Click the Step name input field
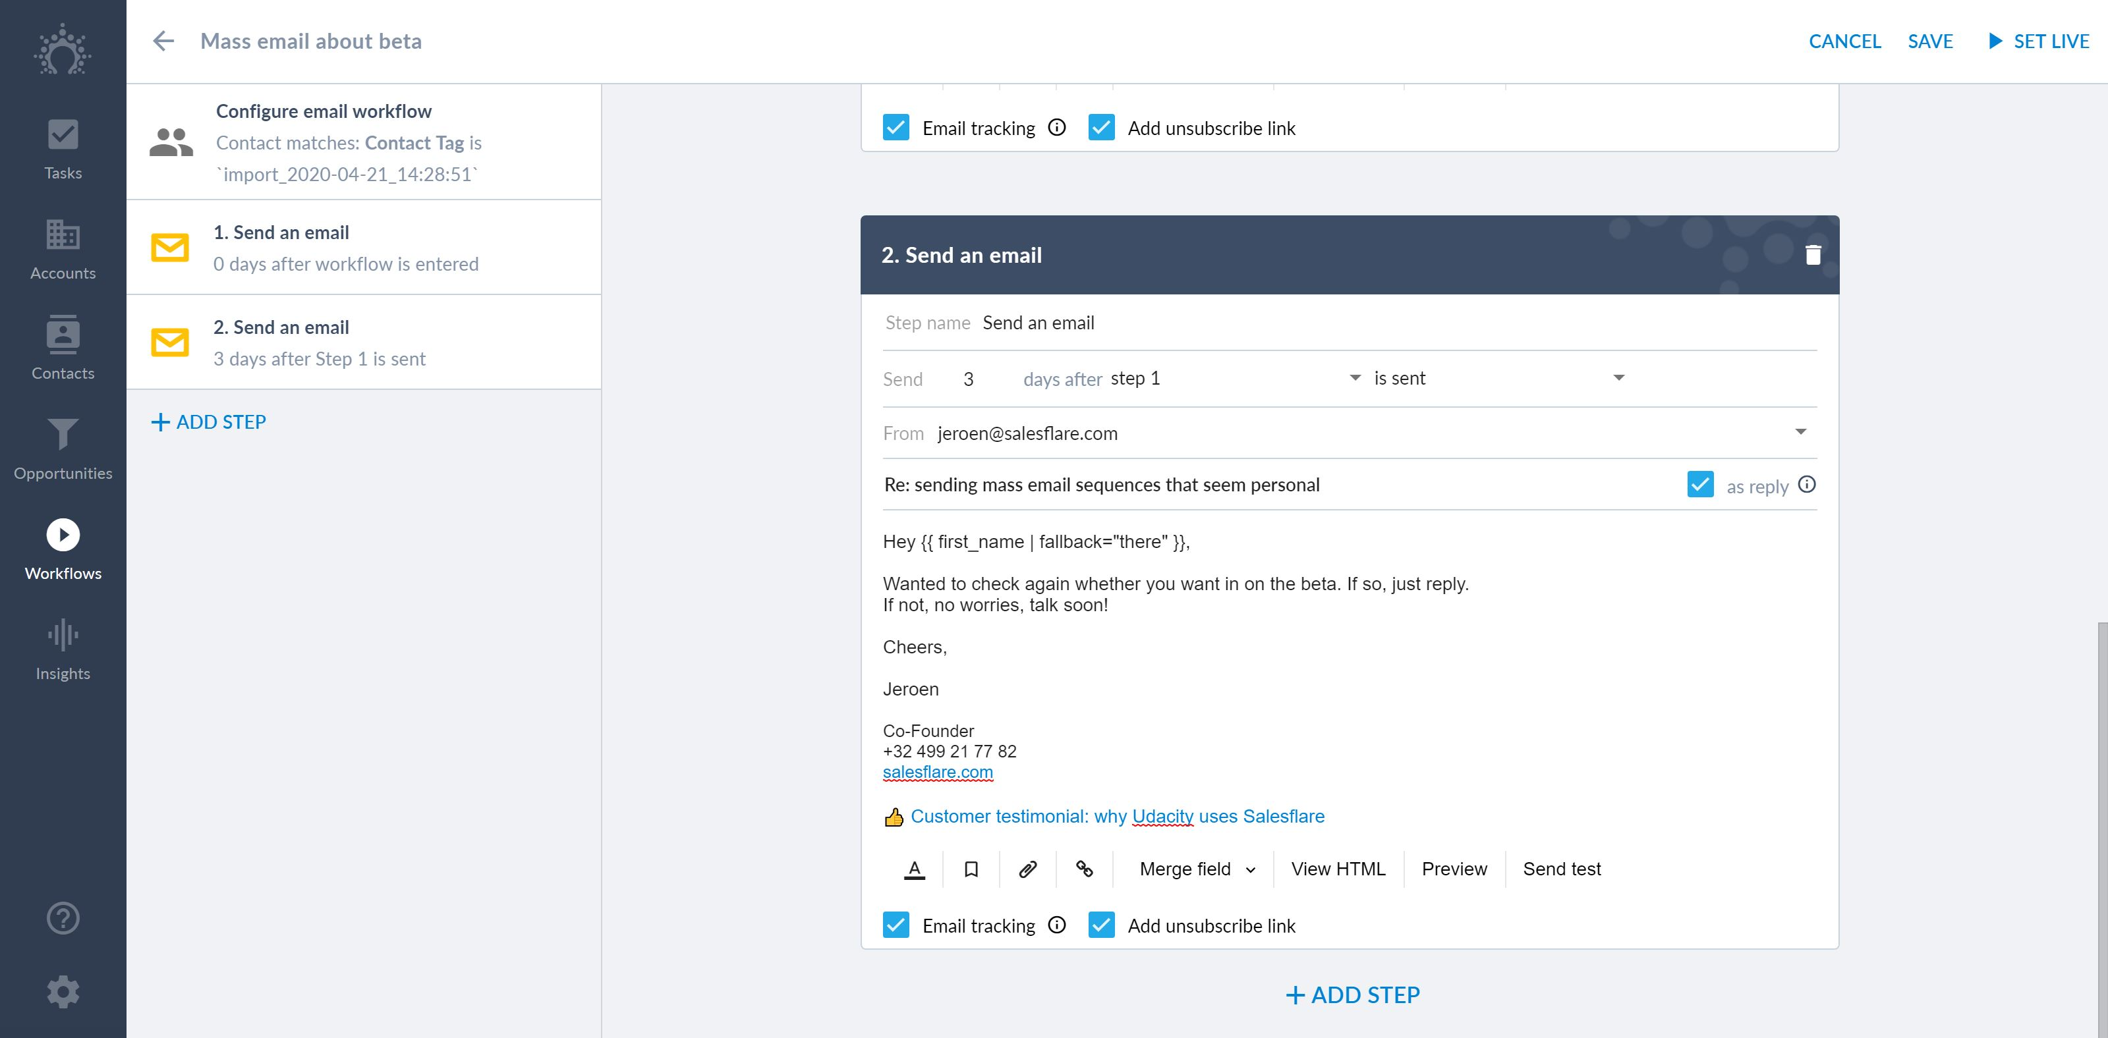The height and width of the screenshot is (1038, 2108). 1391,323
